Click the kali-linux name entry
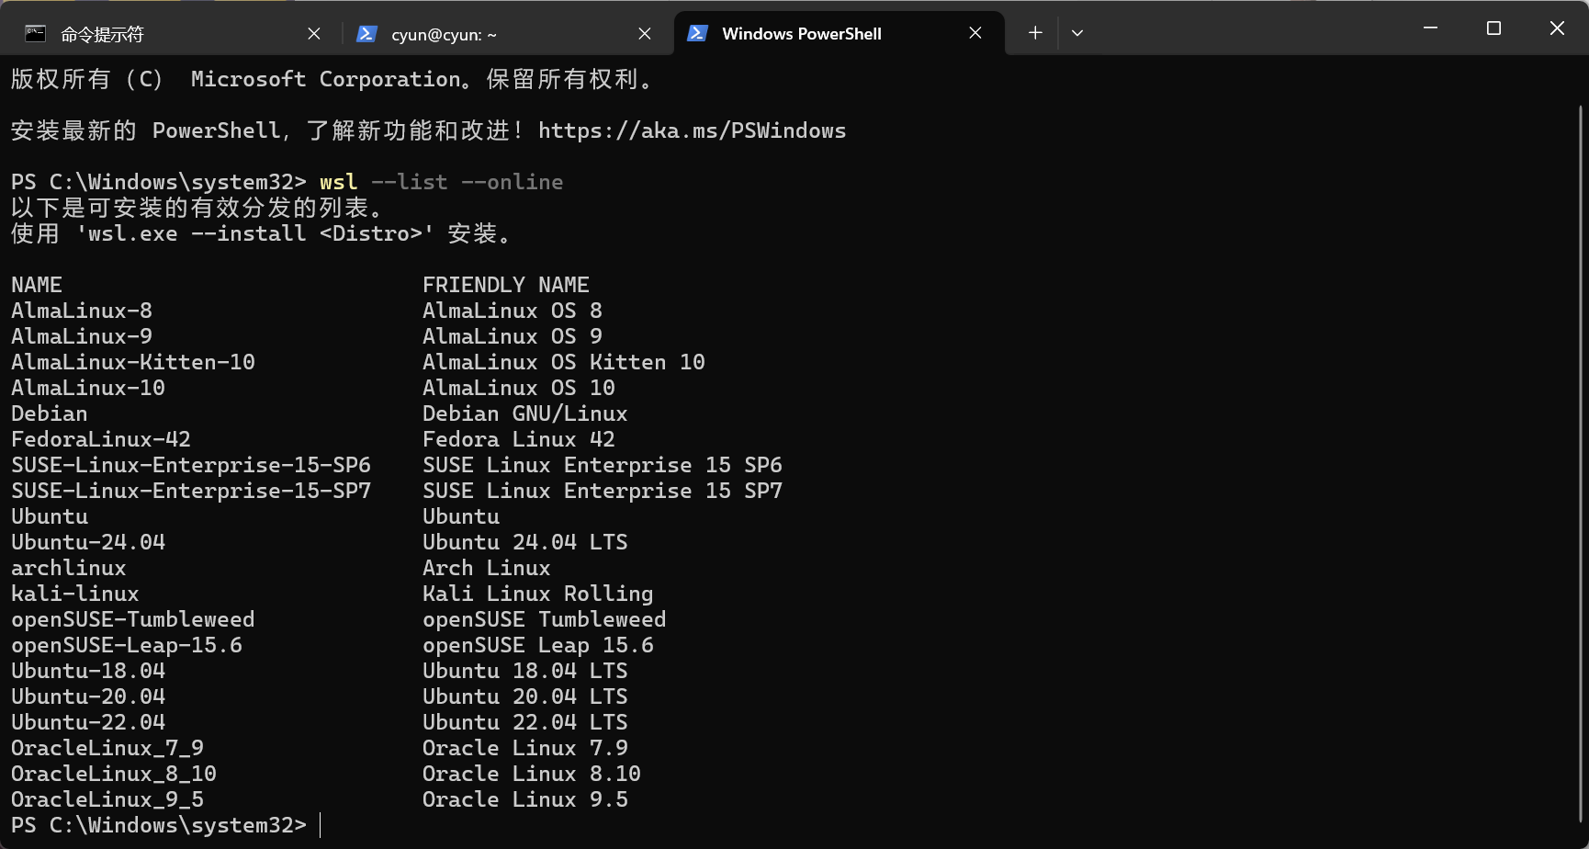1589x849 pixels. click(x=75, y=594)
